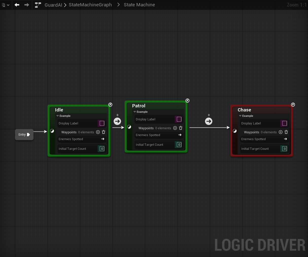308x257 pixels.
Task: Open Chase's Enemies Spotted arrow
Action: [x=285, y=139]
